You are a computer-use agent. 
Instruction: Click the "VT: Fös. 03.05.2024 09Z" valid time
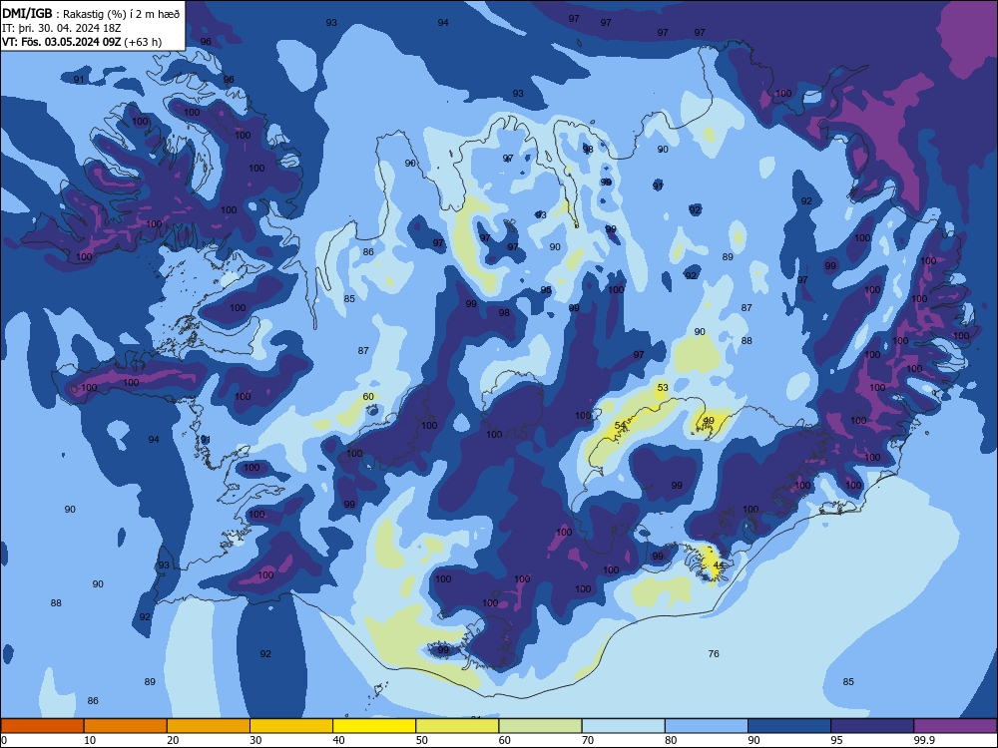61,42
